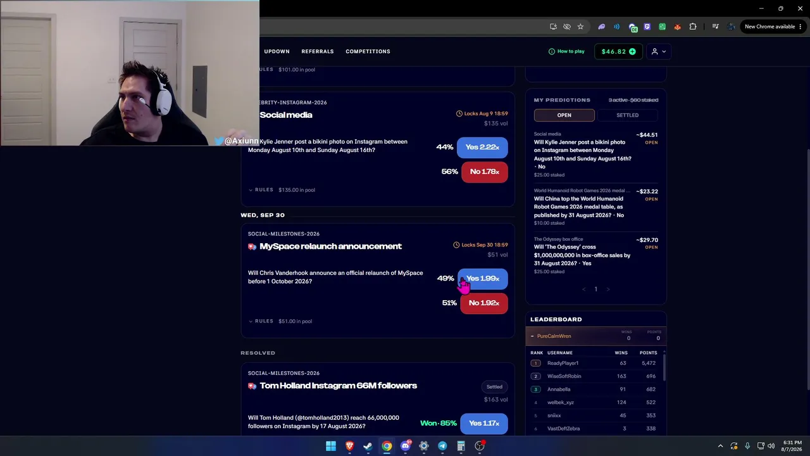Image resolution: width=810 pixels, height=456 pixels.
Task: Open the clock showing 6:31 PM
Action: [x=792, y=446]
